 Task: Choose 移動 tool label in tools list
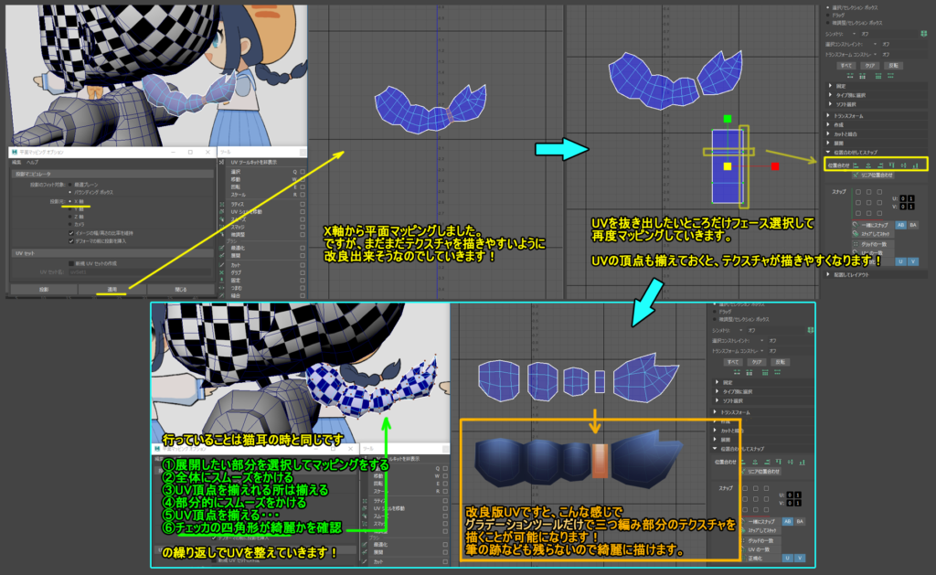click(x=236, y=179)
